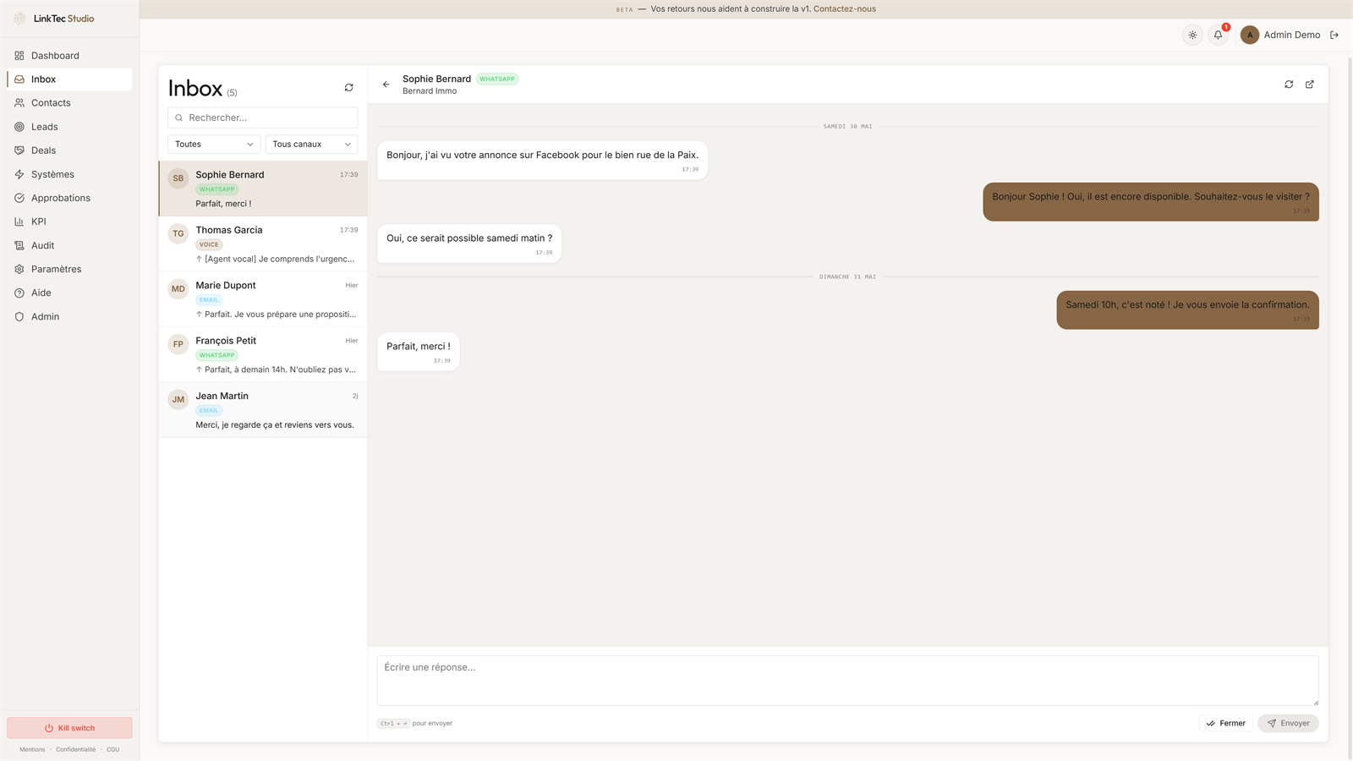This screenshot has width=1353, height=761.
Task: Open conversation in external view icon
Action: pyautogui.click(x=1310, y=85)
